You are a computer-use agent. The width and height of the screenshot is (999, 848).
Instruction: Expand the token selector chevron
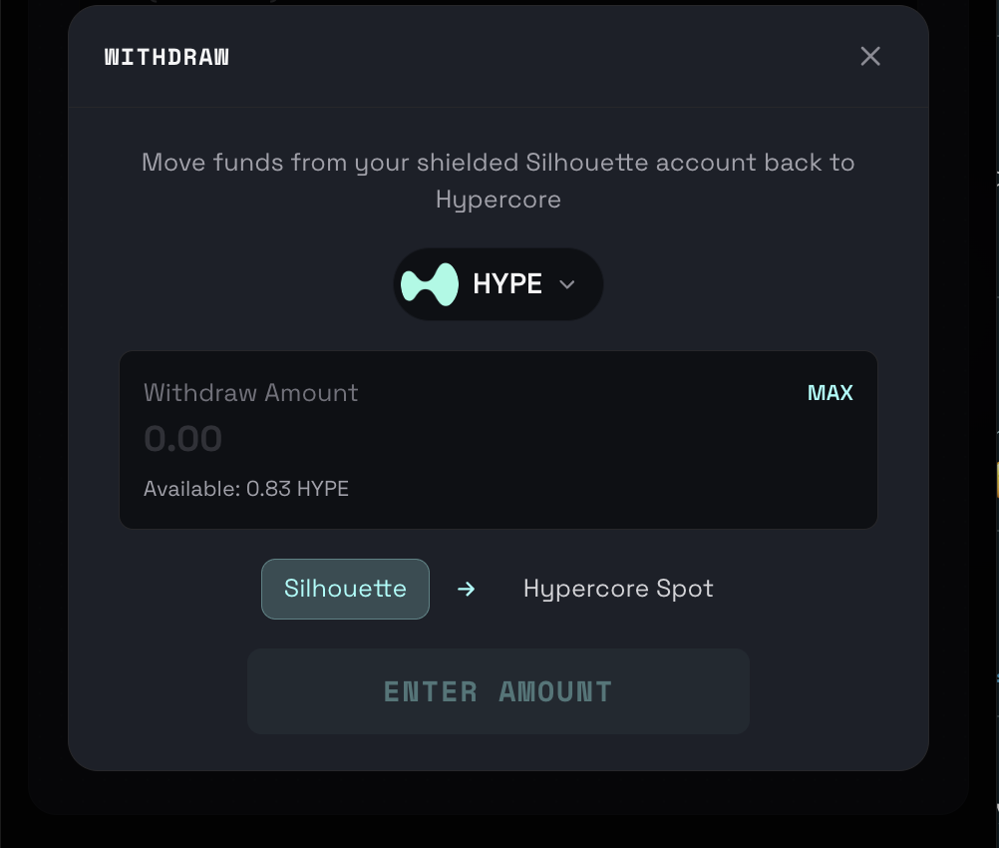click(x=567, y=284)
